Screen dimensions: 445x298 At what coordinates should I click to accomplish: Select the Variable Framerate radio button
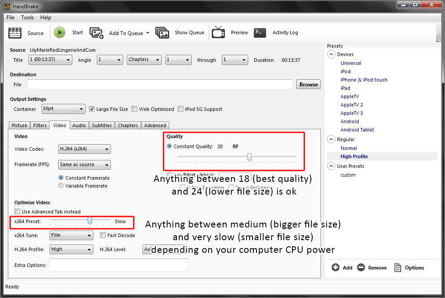click(61, 186)
